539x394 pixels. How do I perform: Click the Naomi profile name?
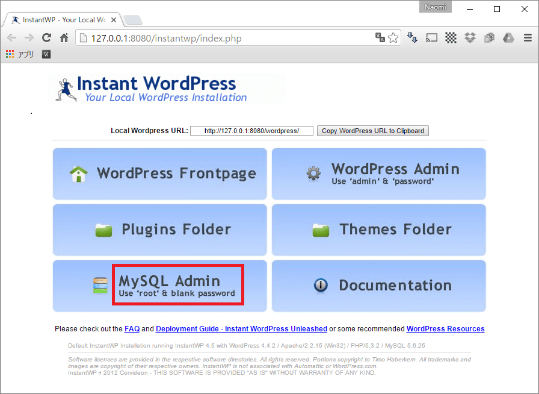point(435,7)
